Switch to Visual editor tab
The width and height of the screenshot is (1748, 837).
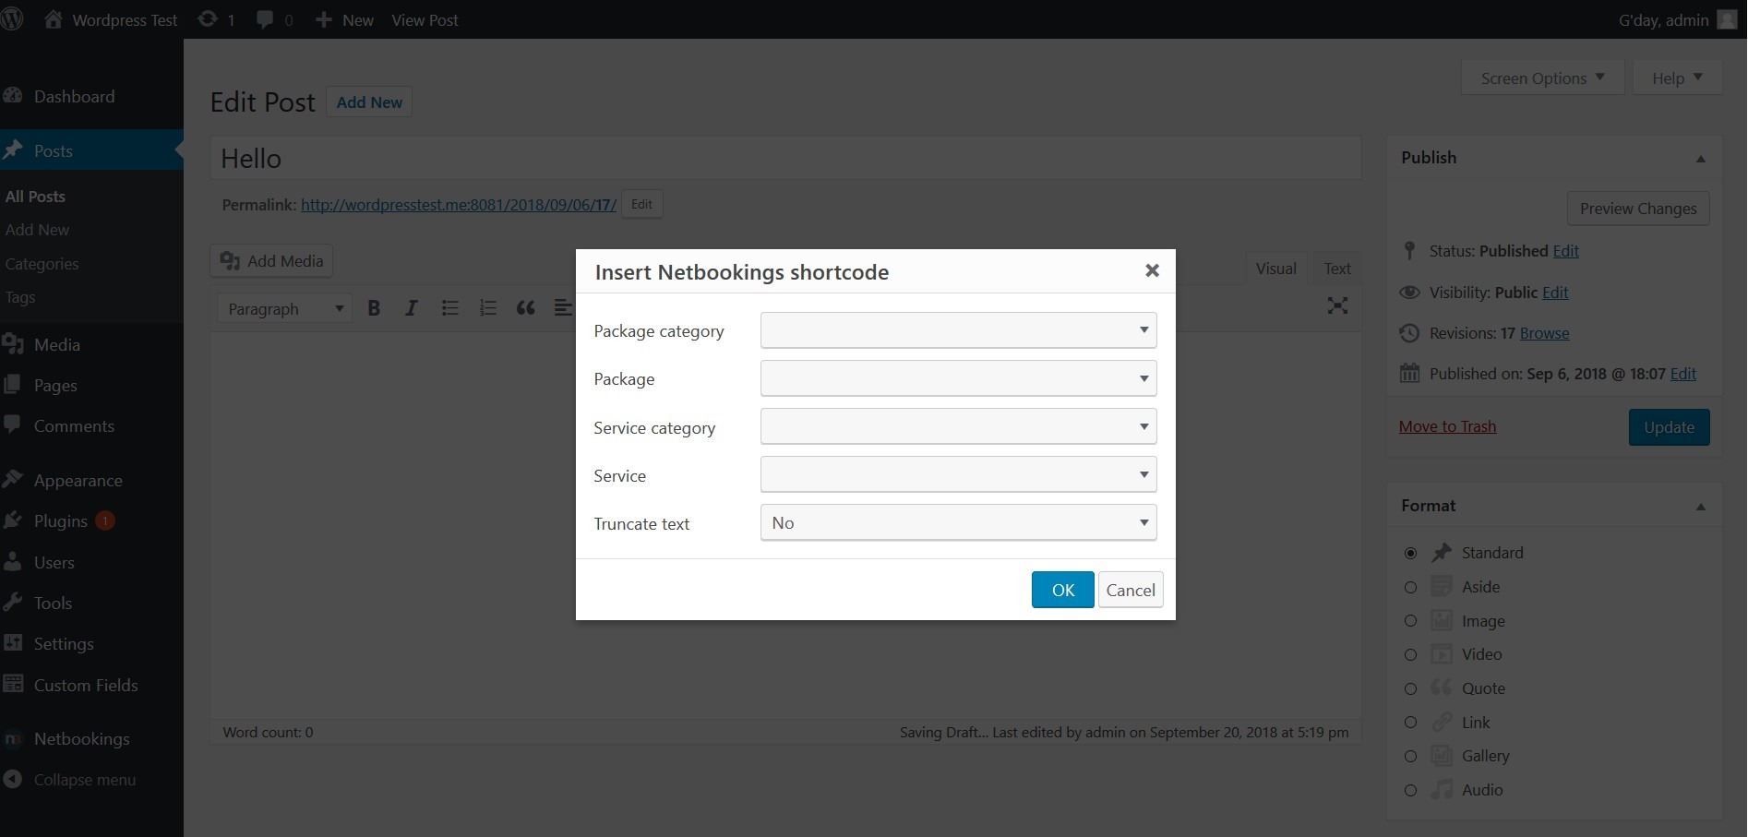[x=1275, y=269]
